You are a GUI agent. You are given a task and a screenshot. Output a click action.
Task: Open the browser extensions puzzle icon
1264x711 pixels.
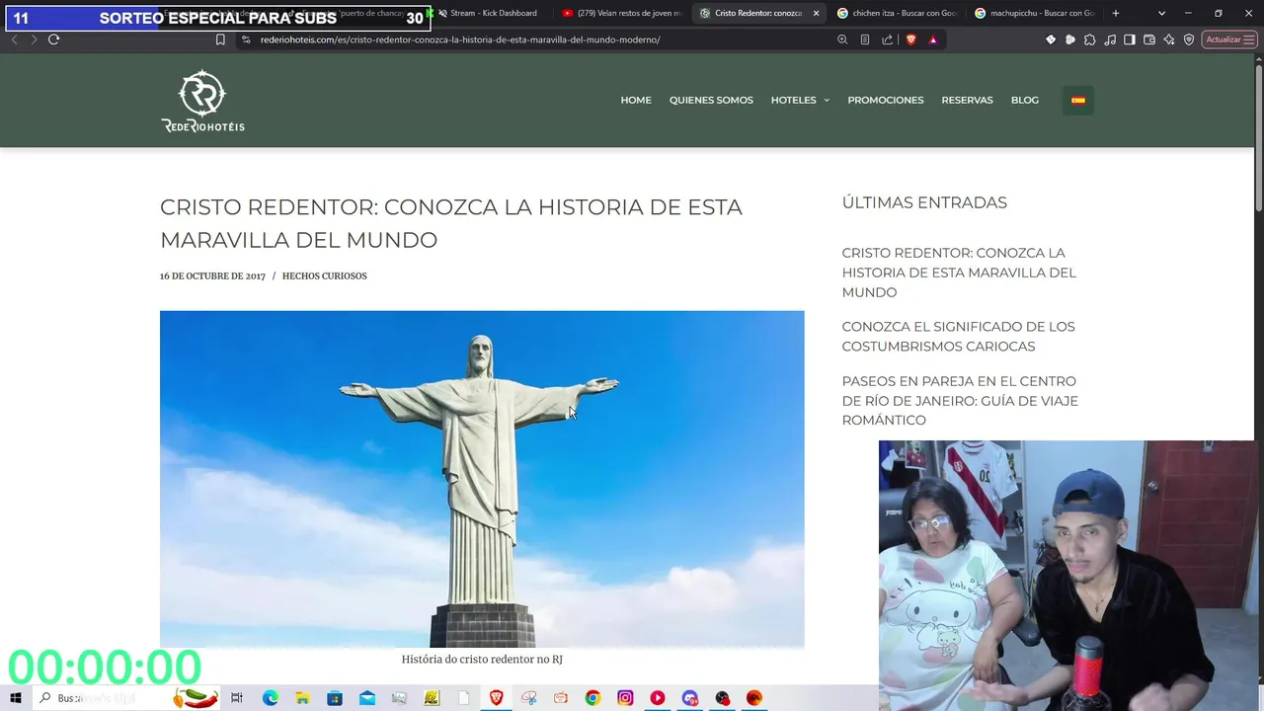coord(1090,39)
